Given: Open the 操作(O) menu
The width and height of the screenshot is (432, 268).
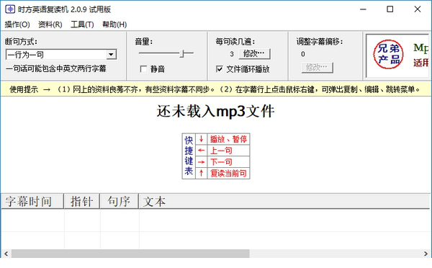Looking at the screenshot, I should click(x=17, y=24).
